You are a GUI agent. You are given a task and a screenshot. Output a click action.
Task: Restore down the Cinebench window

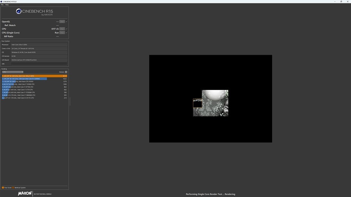point(341,2)
